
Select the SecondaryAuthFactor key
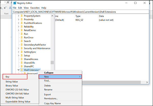35,45
